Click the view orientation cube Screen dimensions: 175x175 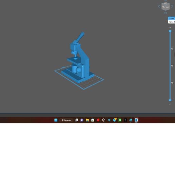click(166, 6)
